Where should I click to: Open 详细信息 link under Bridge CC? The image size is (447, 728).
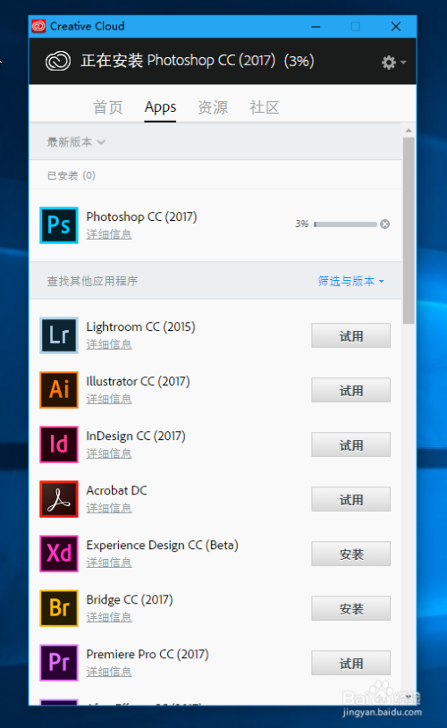[x=109, y=617]
